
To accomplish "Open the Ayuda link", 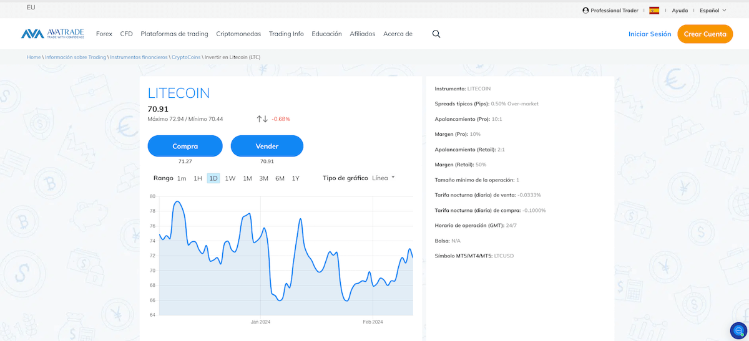I will coord(680,11).
